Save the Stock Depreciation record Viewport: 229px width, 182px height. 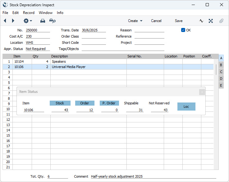[x=179, y=21]
